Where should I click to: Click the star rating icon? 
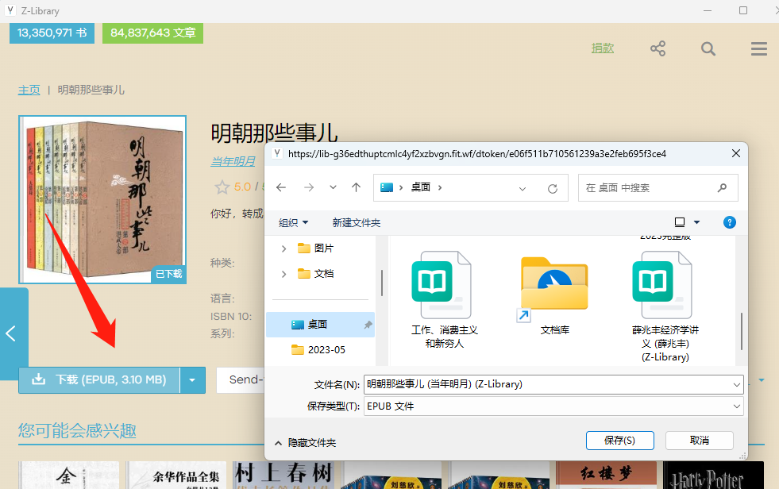222,187
